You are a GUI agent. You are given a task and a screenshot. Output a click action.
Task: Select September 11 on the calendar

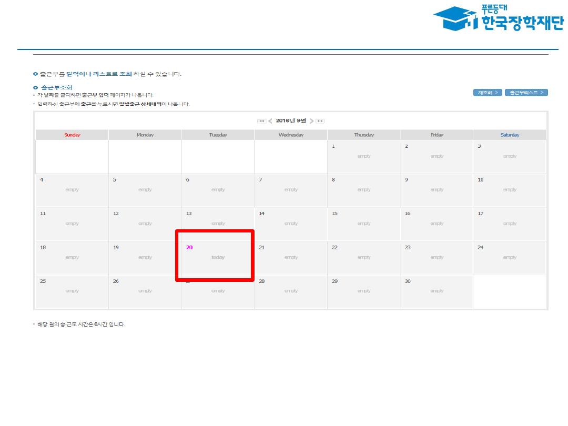(x=72, y=224)
